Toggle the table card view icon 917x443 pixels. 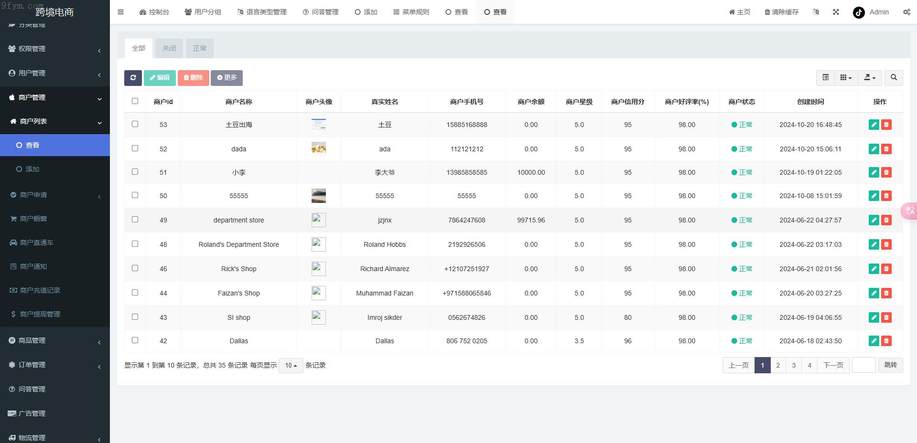[x=825, y=78]
